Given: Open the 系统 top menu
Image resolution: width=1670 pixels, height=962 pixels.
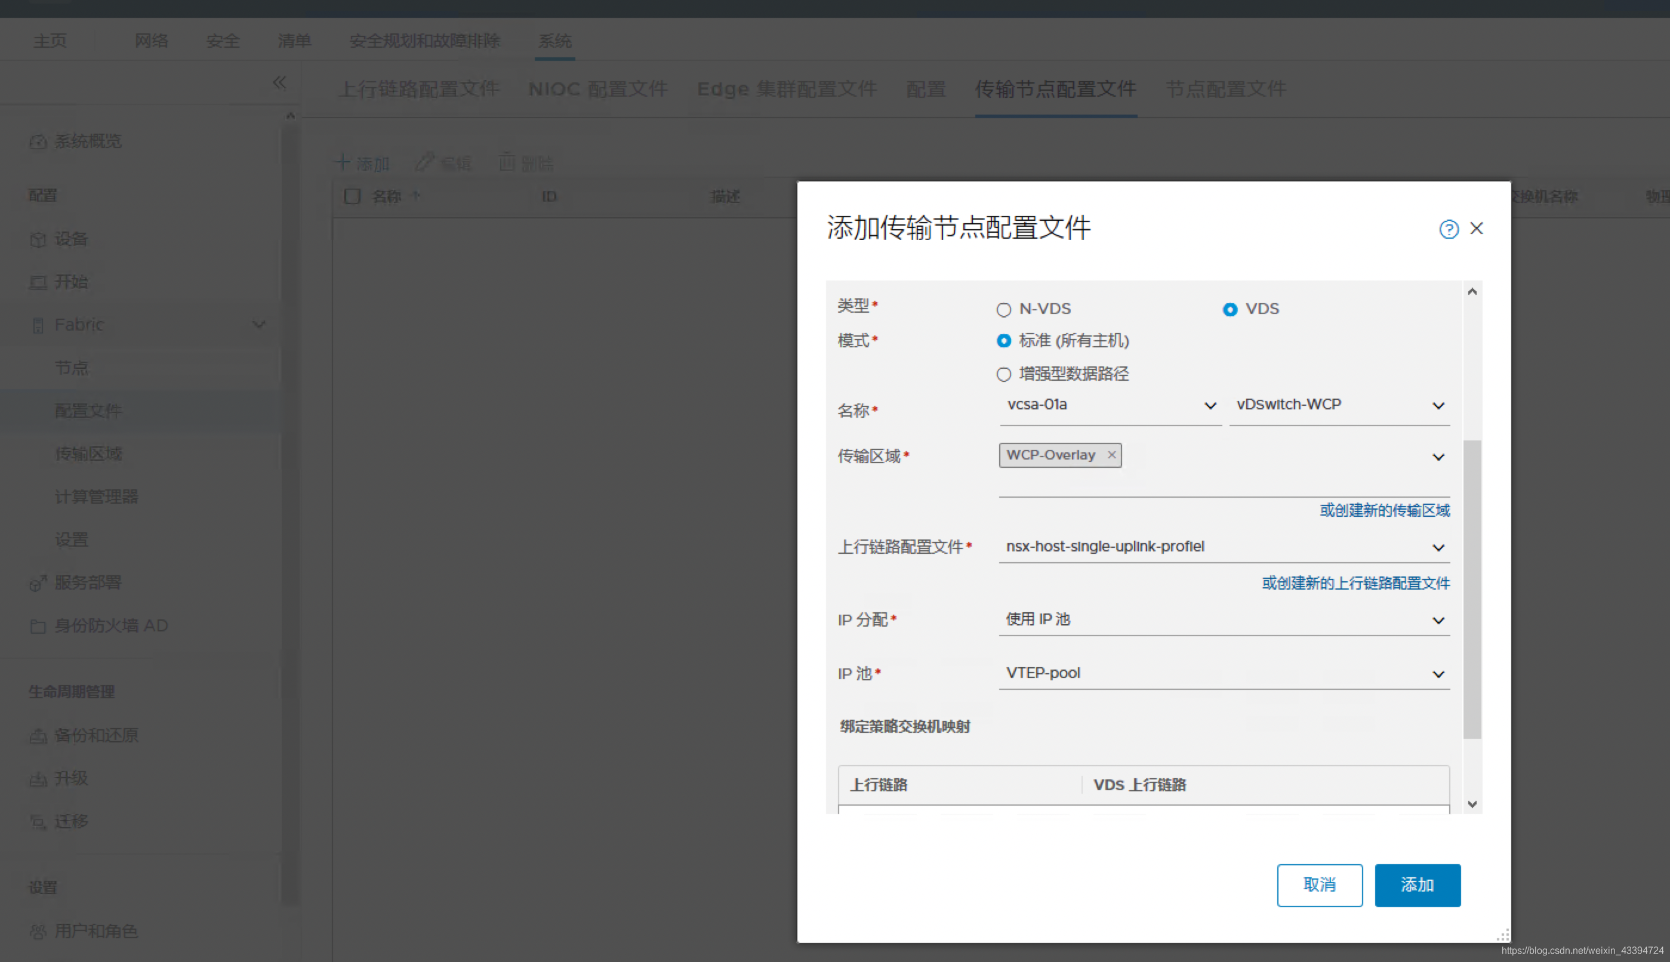Looking at the screenshot, I should (555, 41).
